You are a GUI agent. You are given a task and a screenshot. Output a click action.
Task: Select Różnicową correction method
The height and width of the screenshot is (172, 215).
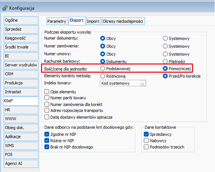click(x=102, y=76)
